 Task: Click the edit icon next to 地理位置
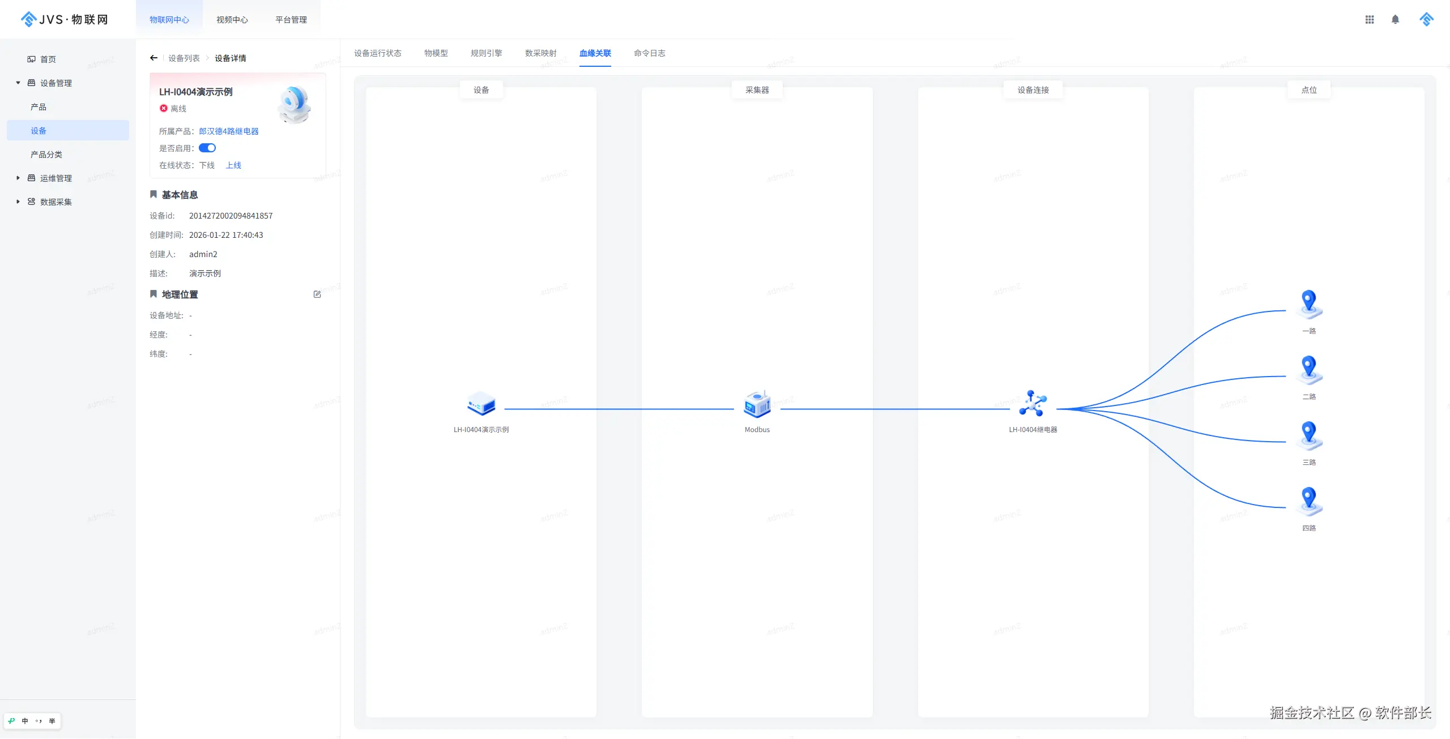pyautogui.click(x=317, y=294)
